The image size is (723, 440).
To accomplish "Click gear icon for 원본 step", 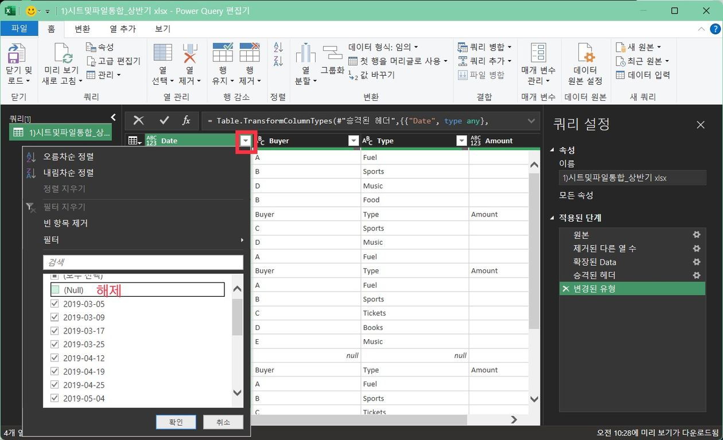I will click(x=697, y=235).
